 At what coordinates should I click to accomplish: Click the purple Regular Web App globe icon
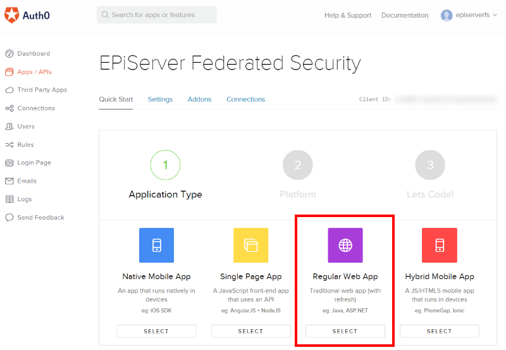point(345,246)
